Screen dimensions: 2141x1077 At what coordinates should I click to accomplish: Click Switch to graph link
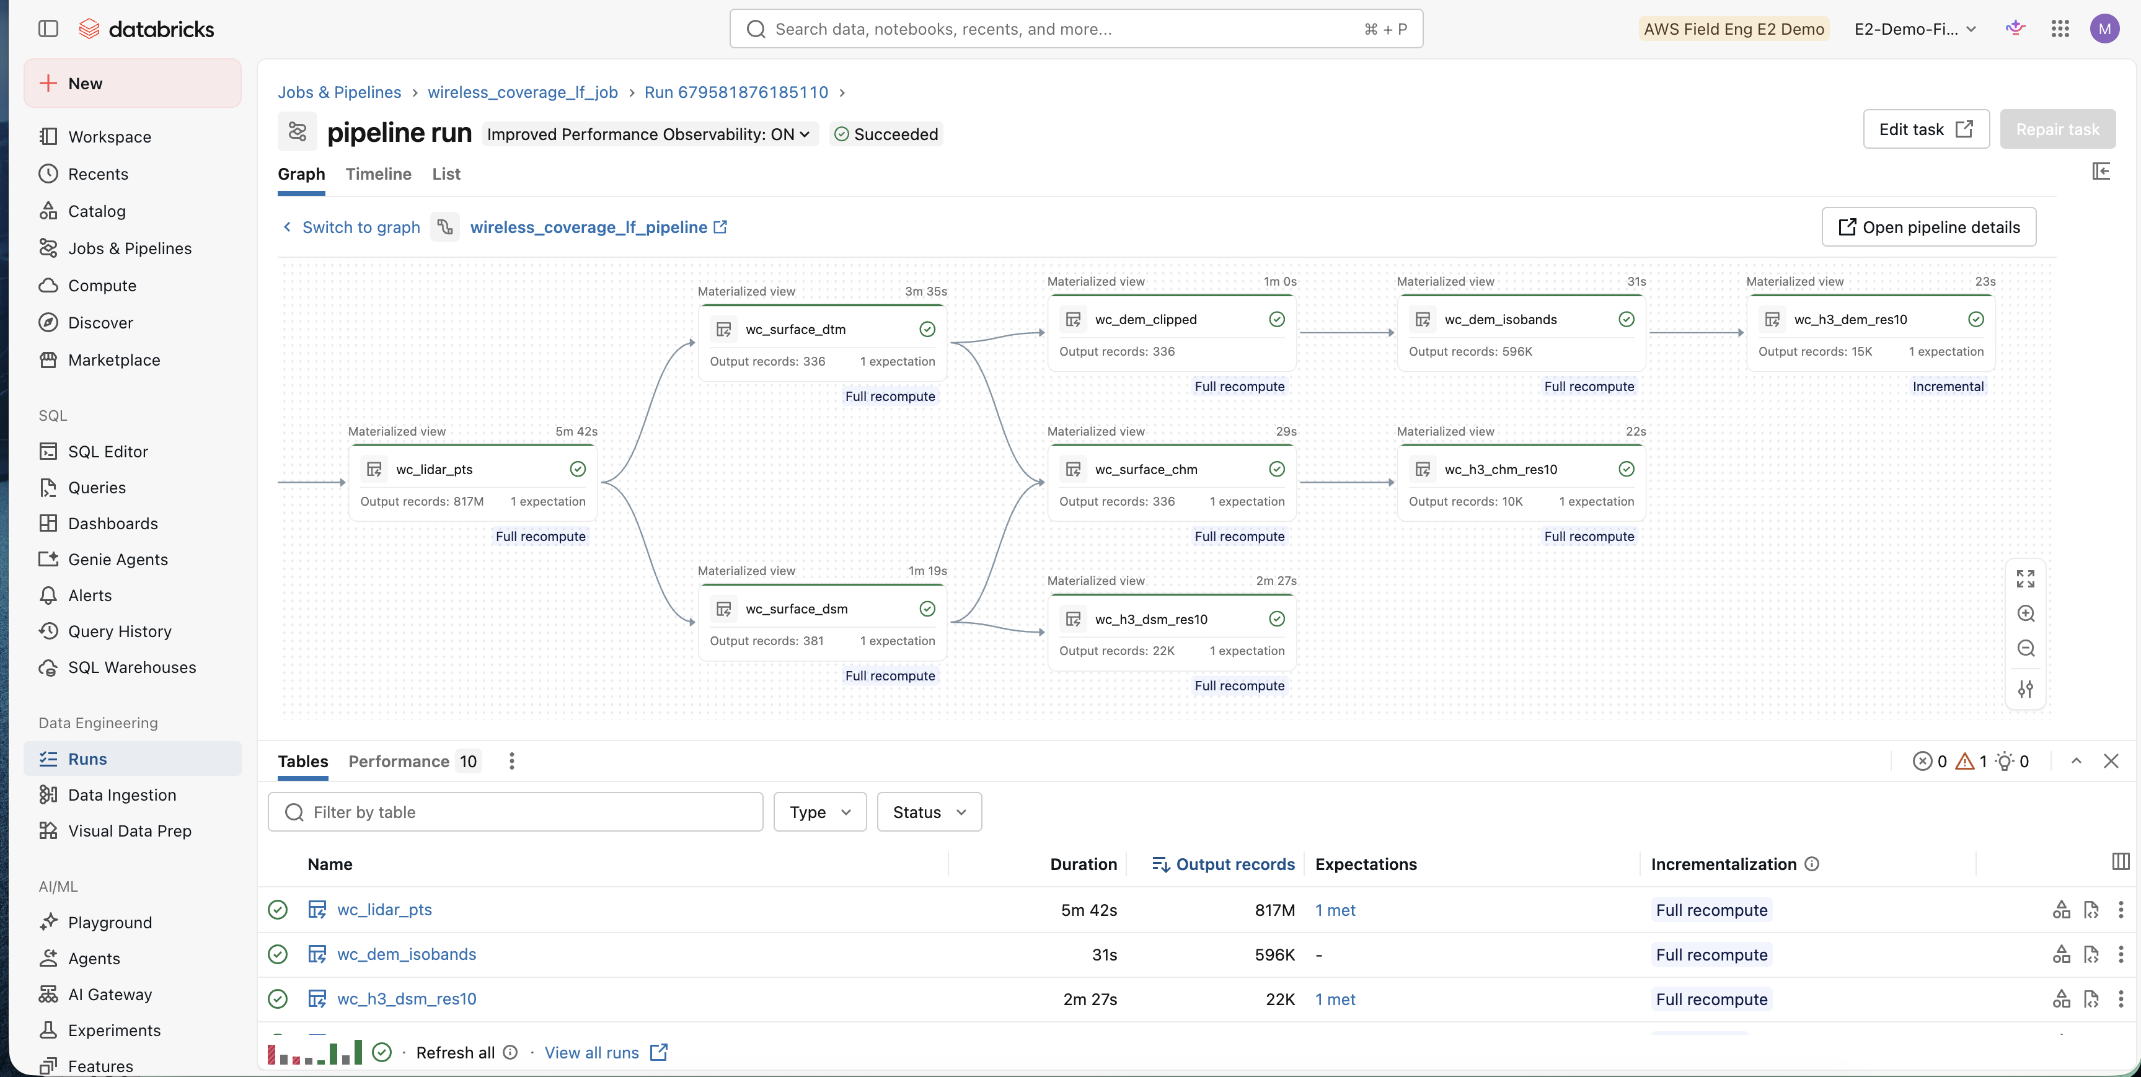351,227
